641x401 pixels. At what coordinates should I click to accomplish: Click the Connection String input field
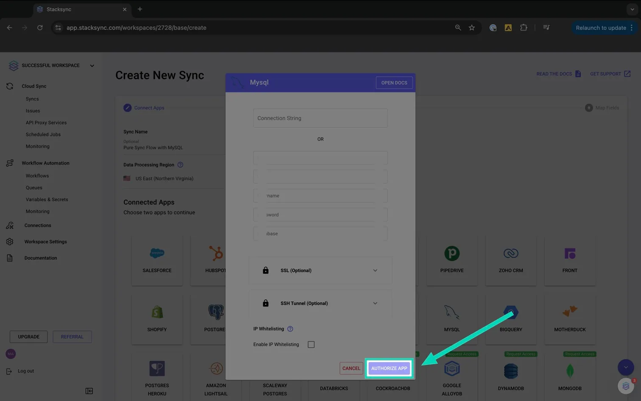320,118
